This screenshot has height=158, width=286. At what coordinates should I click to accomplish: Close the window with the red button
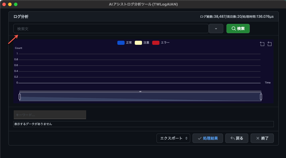(x=4, y=4)
